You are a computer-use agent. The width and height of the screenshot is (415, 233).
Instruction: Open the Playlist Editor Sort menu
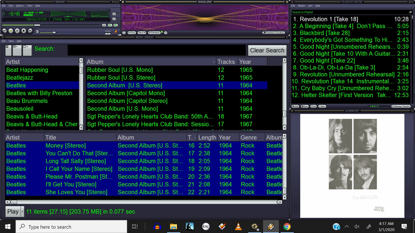[x=310, y=6]
